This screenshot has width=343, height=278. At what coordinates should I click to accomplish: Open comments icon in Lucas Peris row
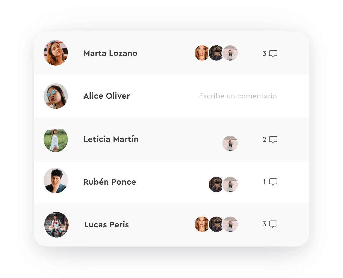273,224
